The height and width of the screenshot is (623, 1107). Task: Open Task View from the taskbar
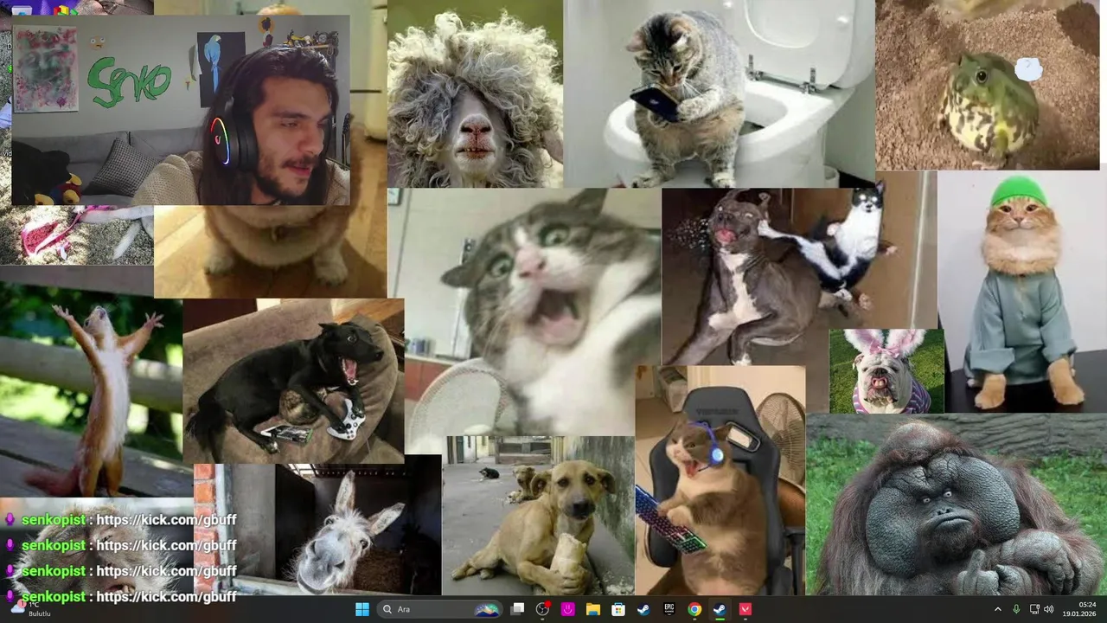coord(517,609)
